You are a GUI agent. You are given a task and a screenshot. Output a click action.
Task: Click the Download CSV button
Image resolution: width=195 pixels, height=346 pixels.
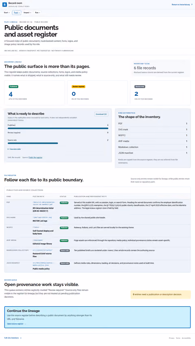click(102, 114)
